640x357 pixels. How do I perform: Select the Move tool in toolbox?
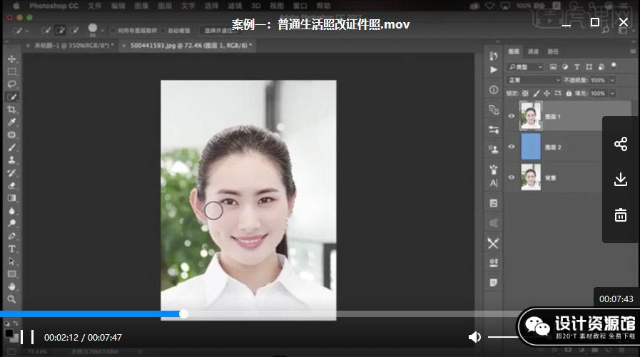(x=11, y=59)
